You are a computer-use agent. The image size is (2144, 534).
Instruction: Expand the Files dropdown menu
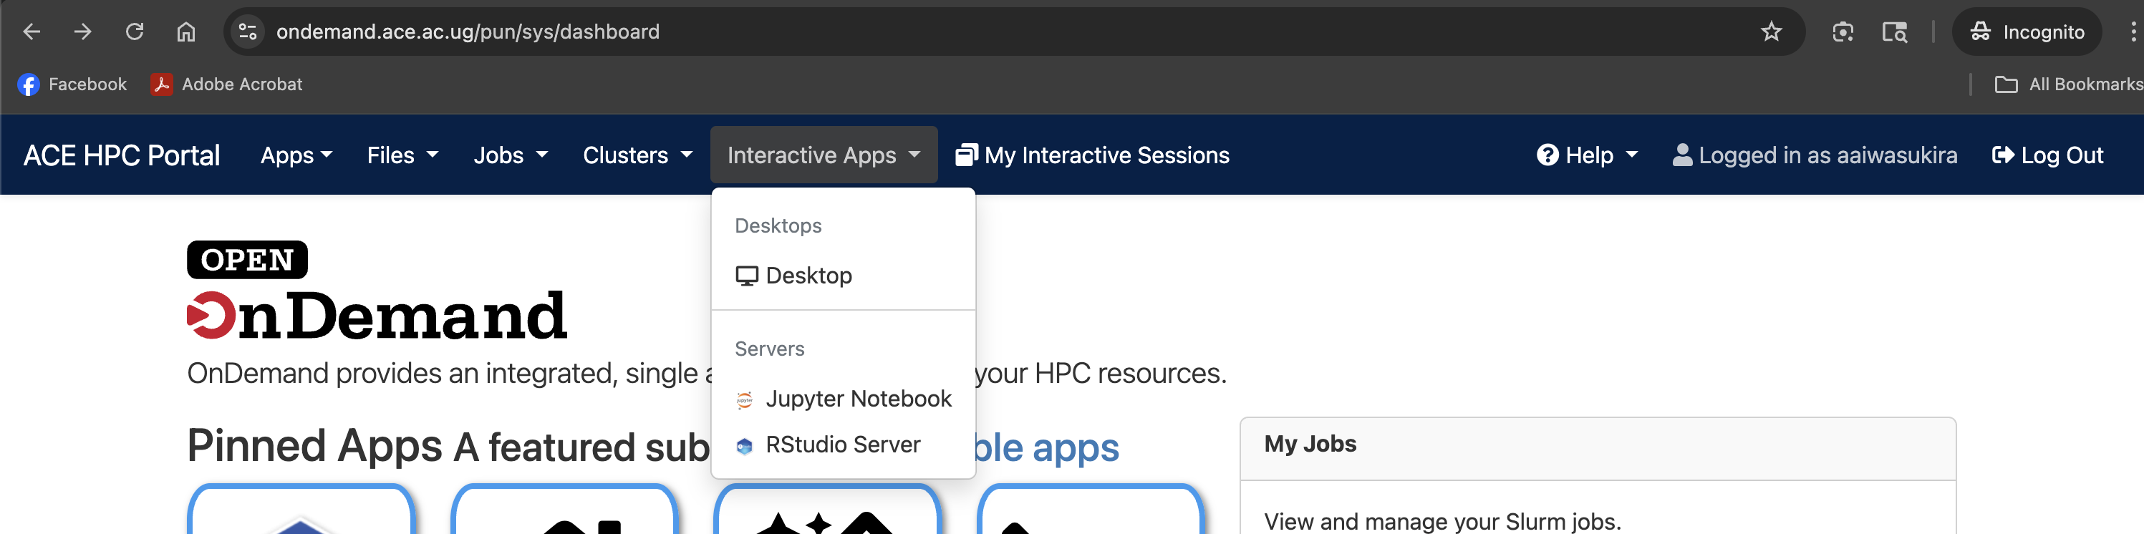(x=403, y=155)
